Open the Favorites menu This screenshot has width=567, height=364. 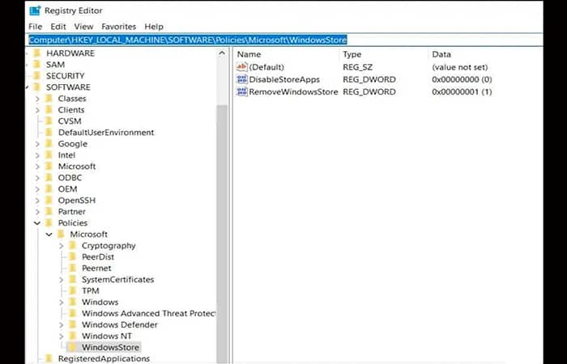point(118,27)
